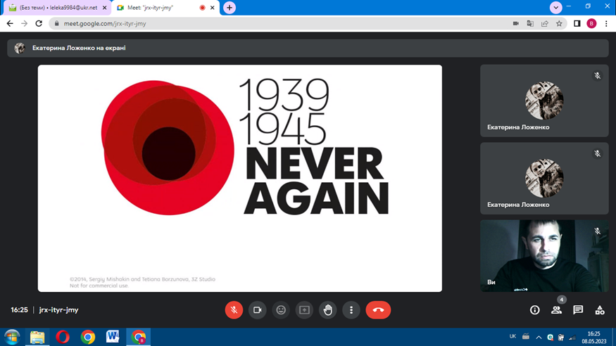The width and height of the screenshot is (616, 346).
Task: Open Opera from the taskbar
Action: (63, 337)
